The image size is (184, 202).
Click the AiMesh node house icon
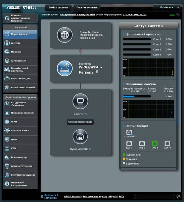click(80, 137)
